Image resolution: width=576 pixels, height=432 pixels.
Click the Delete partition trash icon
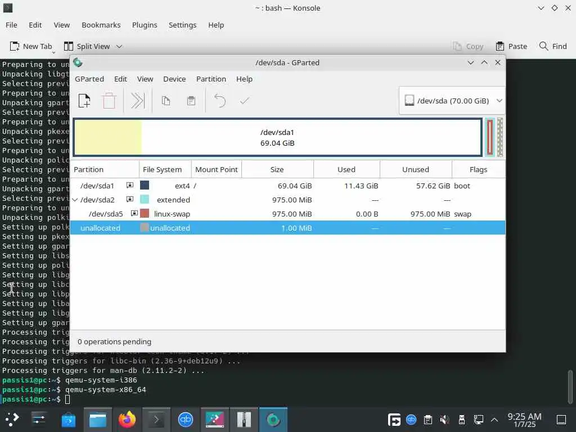click(x=109, y=101)
